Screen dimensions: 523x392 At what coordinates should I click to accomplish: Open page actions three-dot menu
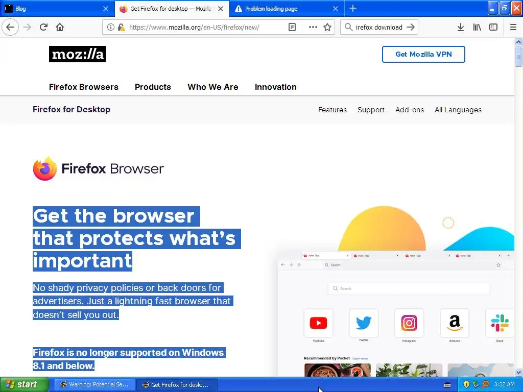(x=313, y=28)
